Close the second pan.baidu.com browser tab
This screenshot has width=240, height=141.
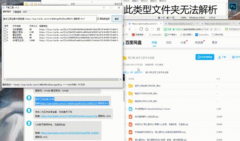pyautogui.click(x=197, y=23)
